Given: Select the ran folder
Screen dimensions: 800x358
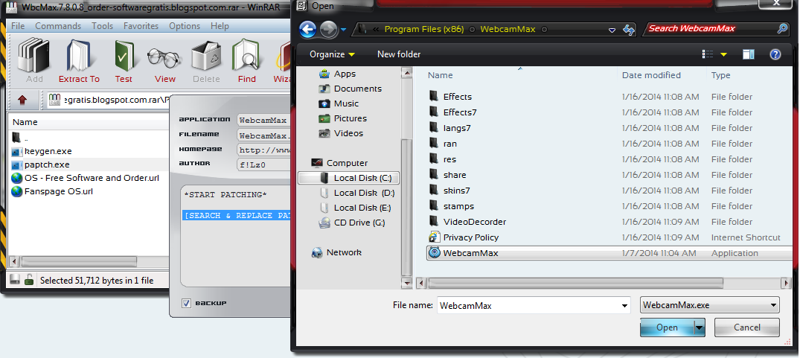Looking at the screenshot, I should (450, 144).
